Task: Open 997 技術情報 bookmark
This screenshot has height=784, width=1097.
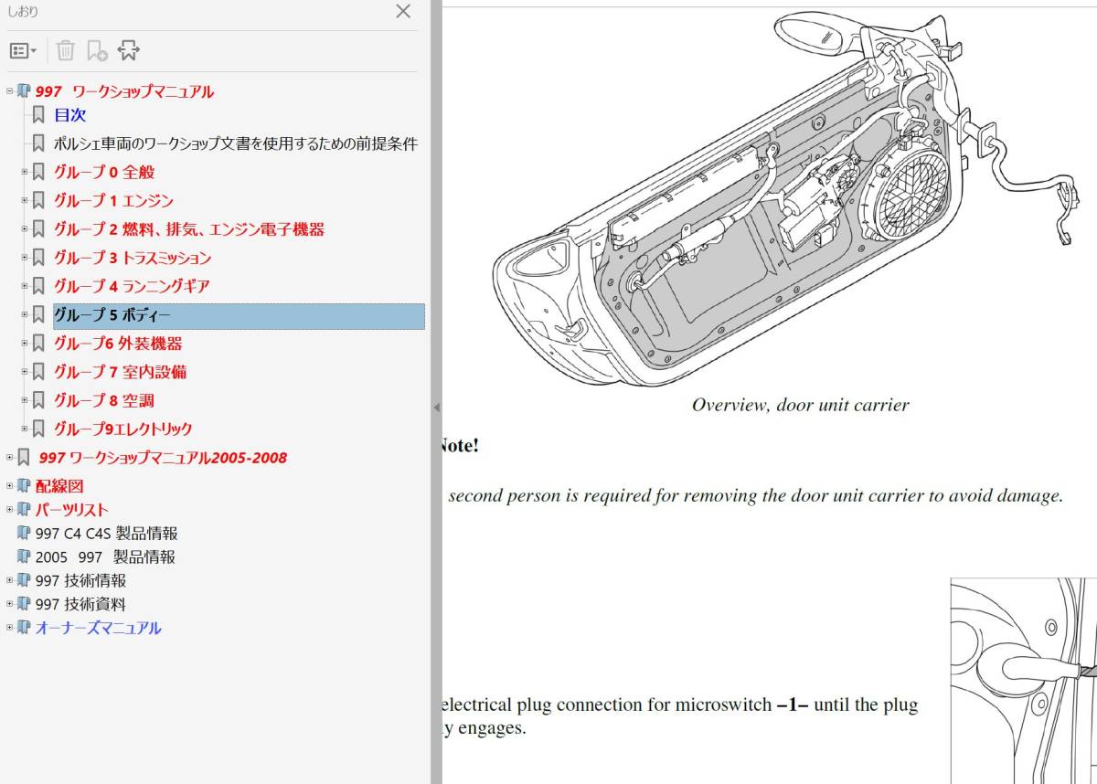Action: click(x=80, y=580)
